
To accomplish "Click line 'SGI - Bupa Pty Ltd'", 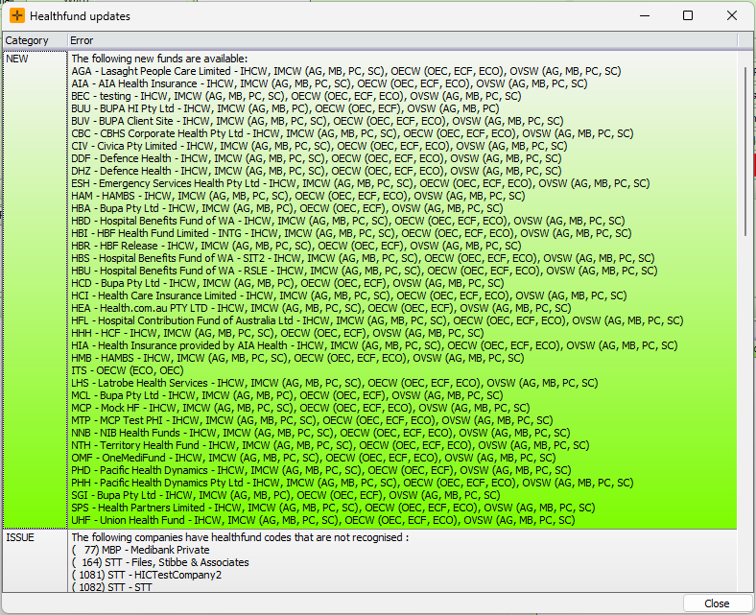I will [286, 495].
